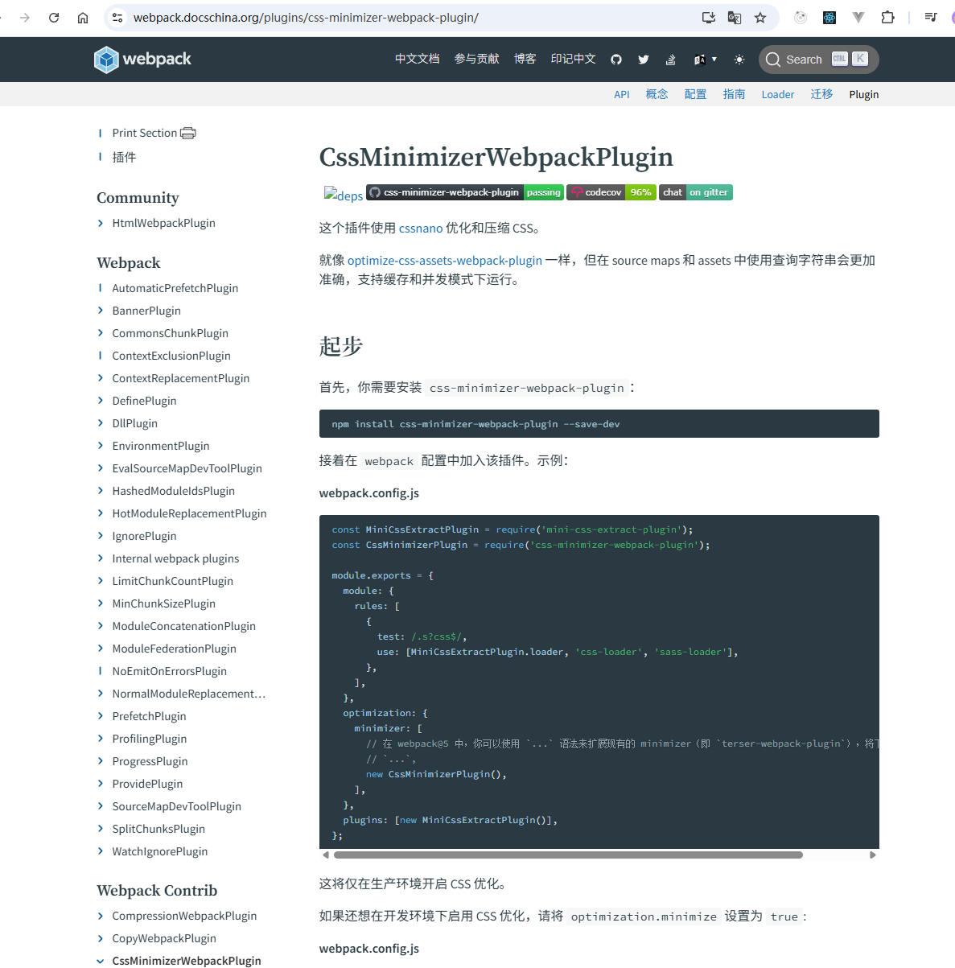This screenshot has width=955, height=968.
Task: Expand the CommonsChunkPlugin chevron
Action: tap(101, 333)
